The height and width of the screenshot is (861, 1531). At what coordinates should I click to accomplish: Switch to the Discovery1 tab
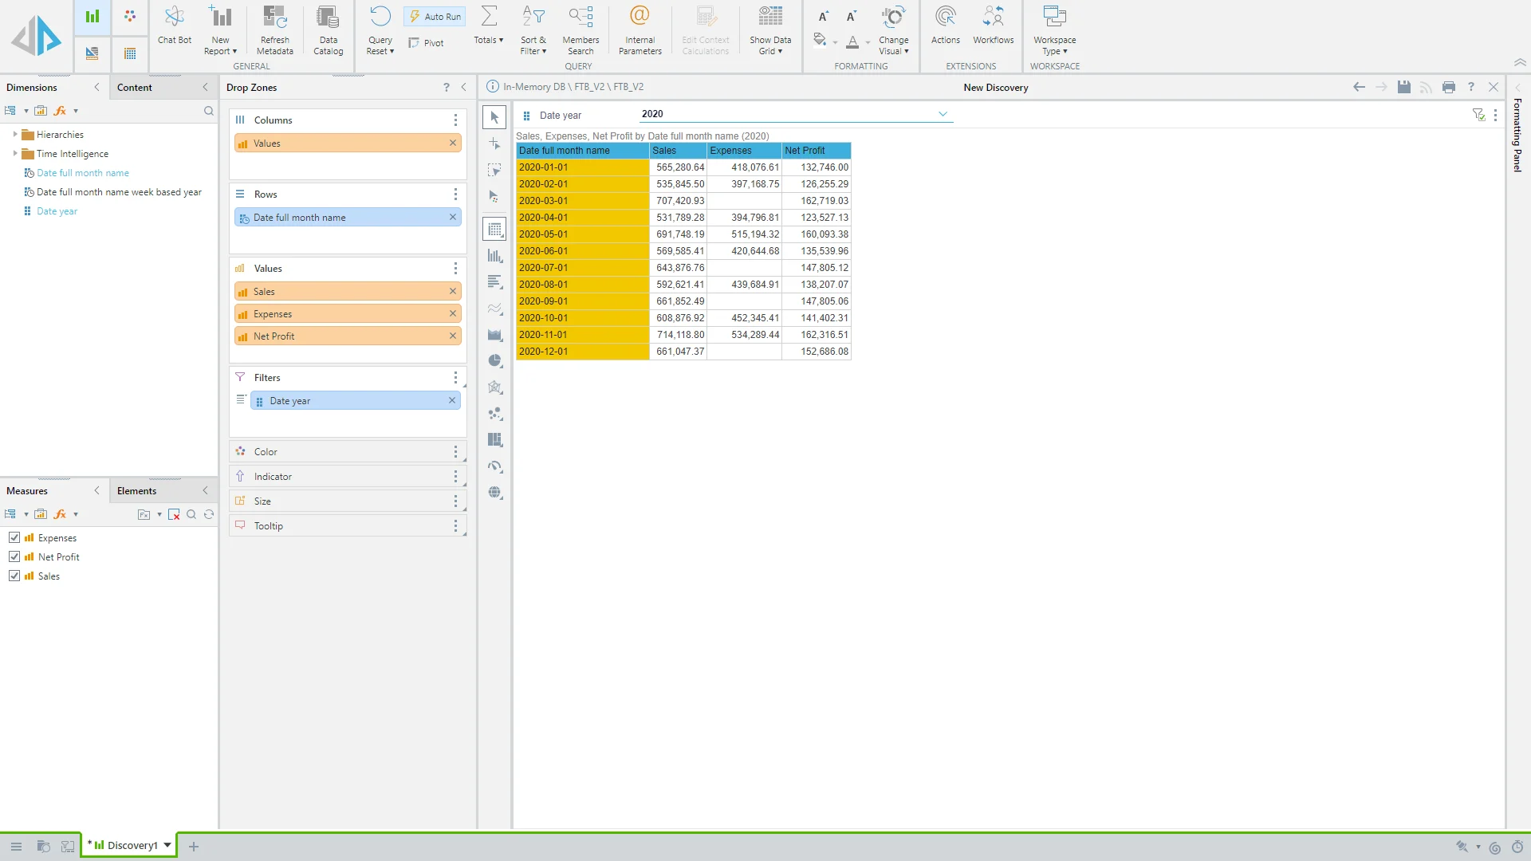coord(132,845)
